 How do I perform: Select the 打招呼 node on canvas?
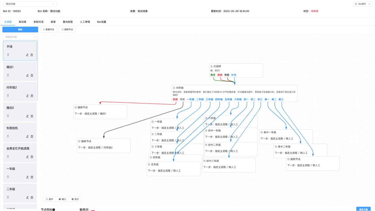point(236,71)
